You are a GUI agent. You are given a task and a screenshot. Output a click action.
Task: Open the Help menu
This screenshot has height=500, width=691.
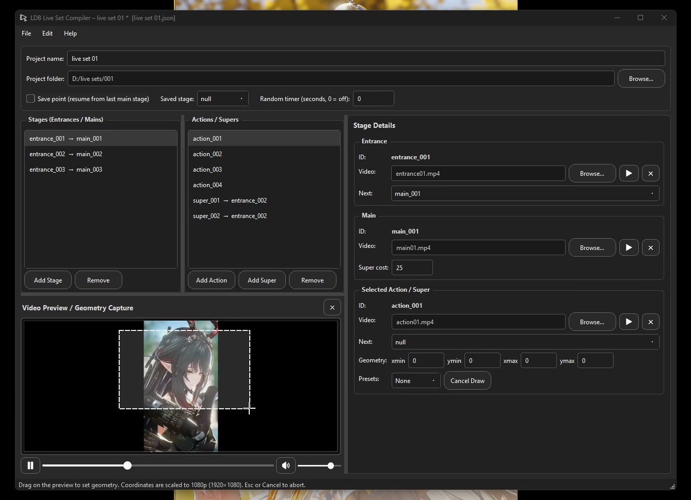[x=70, y=34]
